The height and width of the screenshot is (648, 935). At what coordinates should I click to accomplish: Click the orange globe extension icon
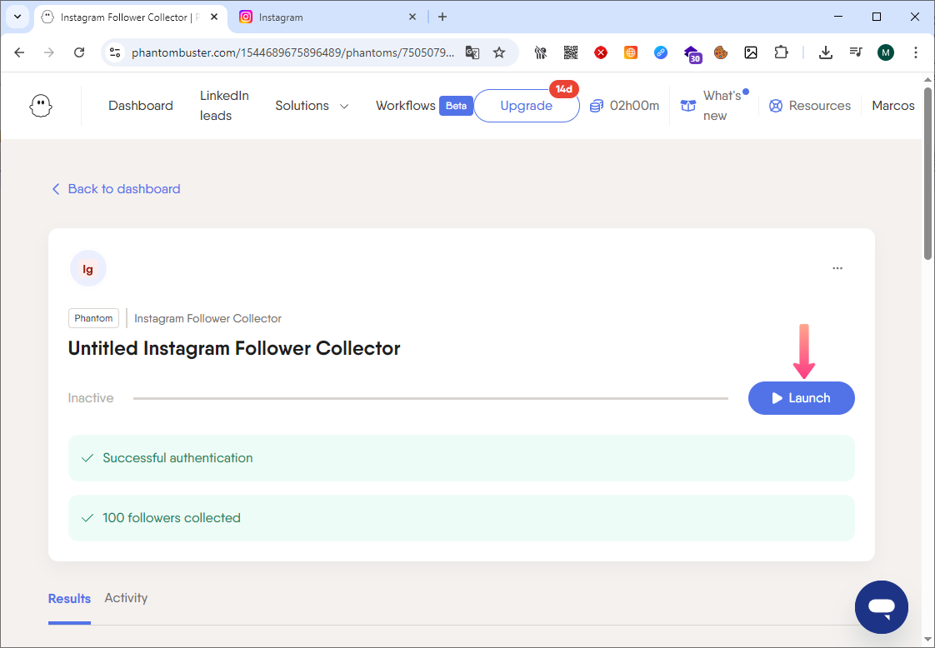click(x=630, y=52)
